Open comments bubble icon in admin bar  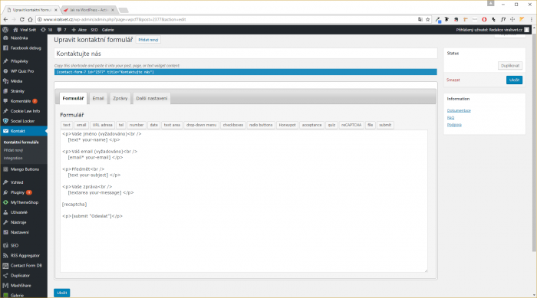[x=59, y=30]
